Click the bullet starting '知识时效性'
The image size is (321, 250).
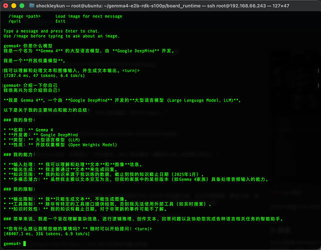[85, 209]
